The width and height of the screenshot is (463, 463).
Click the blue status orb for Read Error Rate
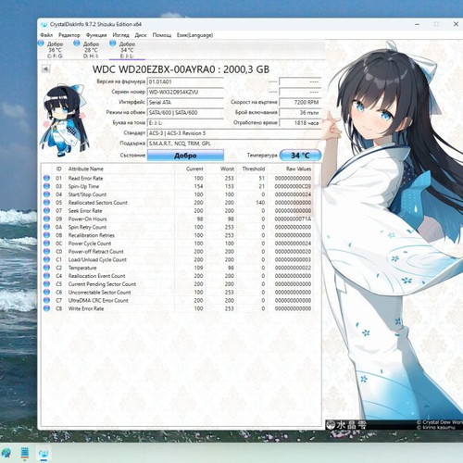click(x=46, y=178)
